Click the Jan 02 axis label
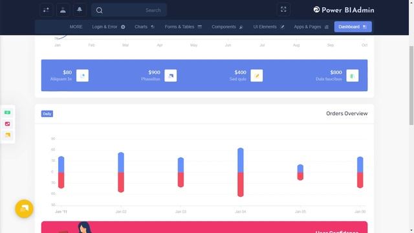Image resolution: width=414 pixels, height=233 pixels. click(121, 212)
